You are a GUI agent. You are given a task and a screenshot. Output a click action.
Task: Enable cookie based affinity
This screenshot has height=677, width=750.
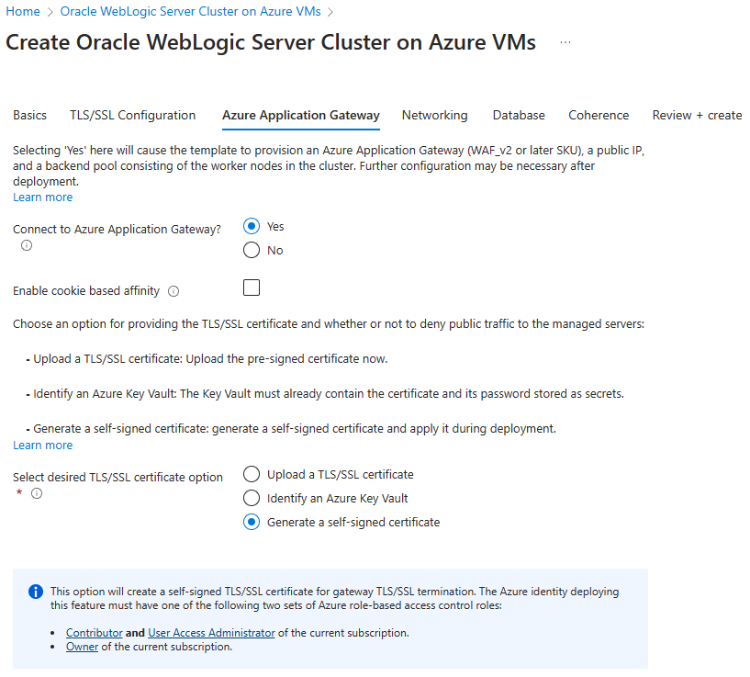click(251, 288)
